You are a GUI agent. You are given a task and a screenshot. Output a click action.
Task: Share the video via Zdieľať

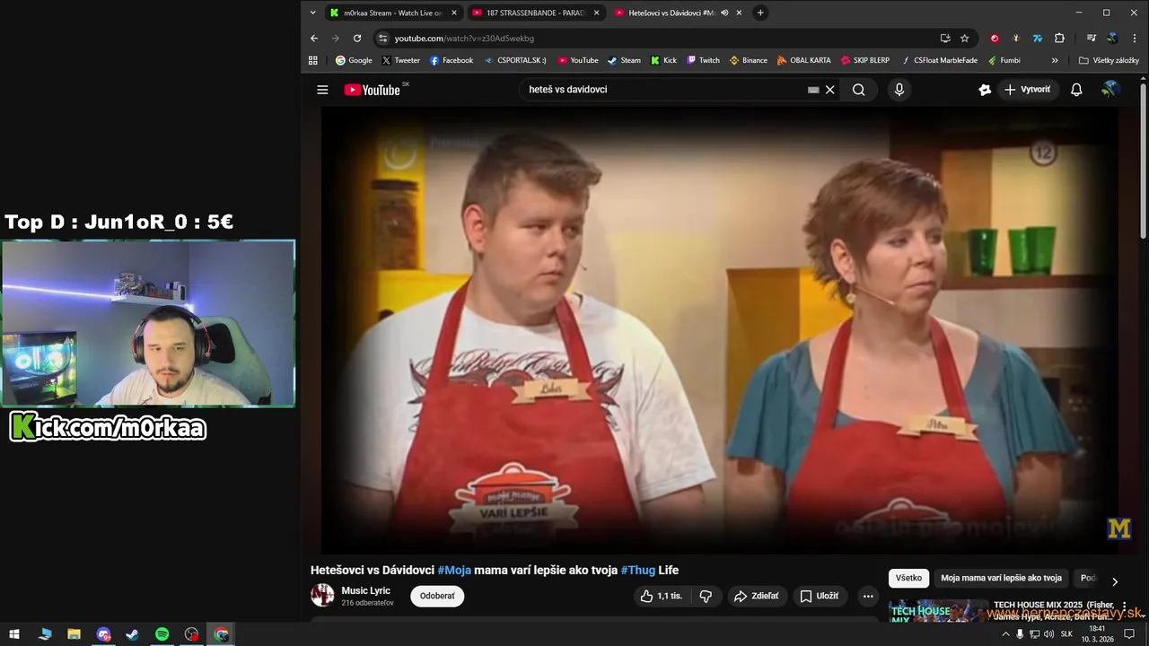point(756,596)
